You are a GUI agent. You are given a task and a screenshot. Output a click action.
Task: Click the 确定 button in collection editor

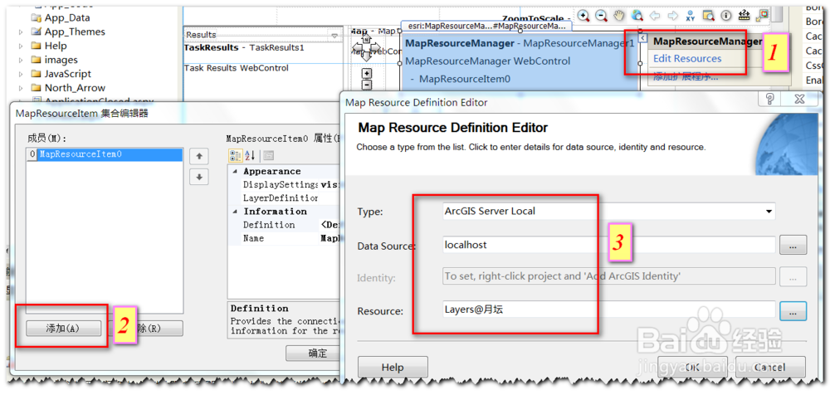[315, 354]
